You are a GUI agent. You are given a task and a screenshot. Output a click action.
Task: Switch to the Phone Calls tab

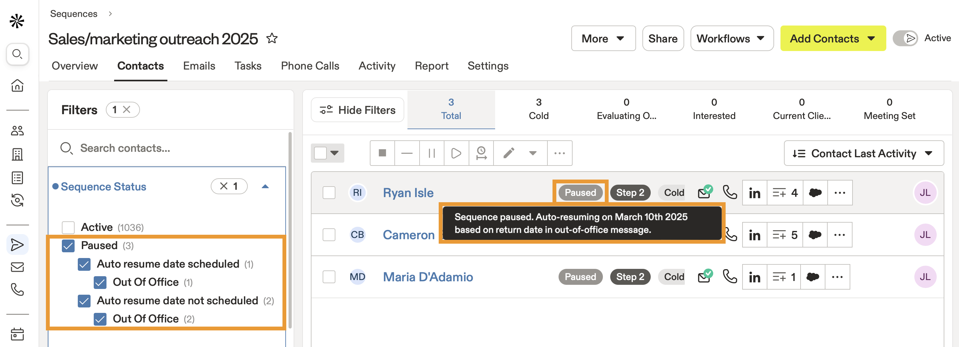tap(310, 66)
